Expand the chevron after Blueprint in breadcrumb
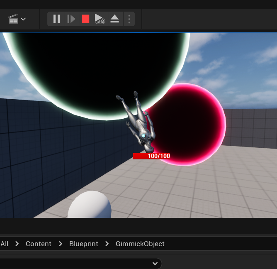Viewport: 277px width, 269px height. point(107,244)
